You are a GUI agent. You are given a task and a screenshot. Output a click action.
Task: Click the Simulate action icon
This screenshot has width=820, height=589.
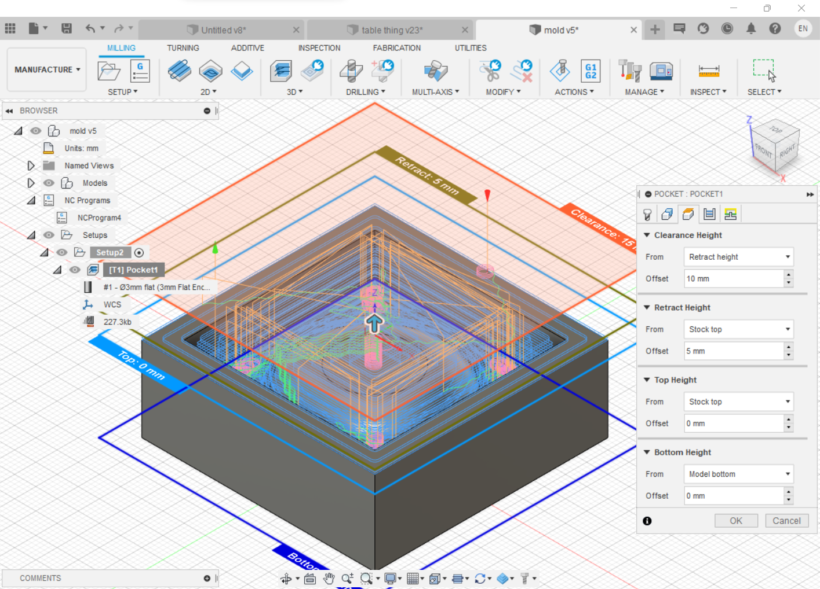pos(560,71)
